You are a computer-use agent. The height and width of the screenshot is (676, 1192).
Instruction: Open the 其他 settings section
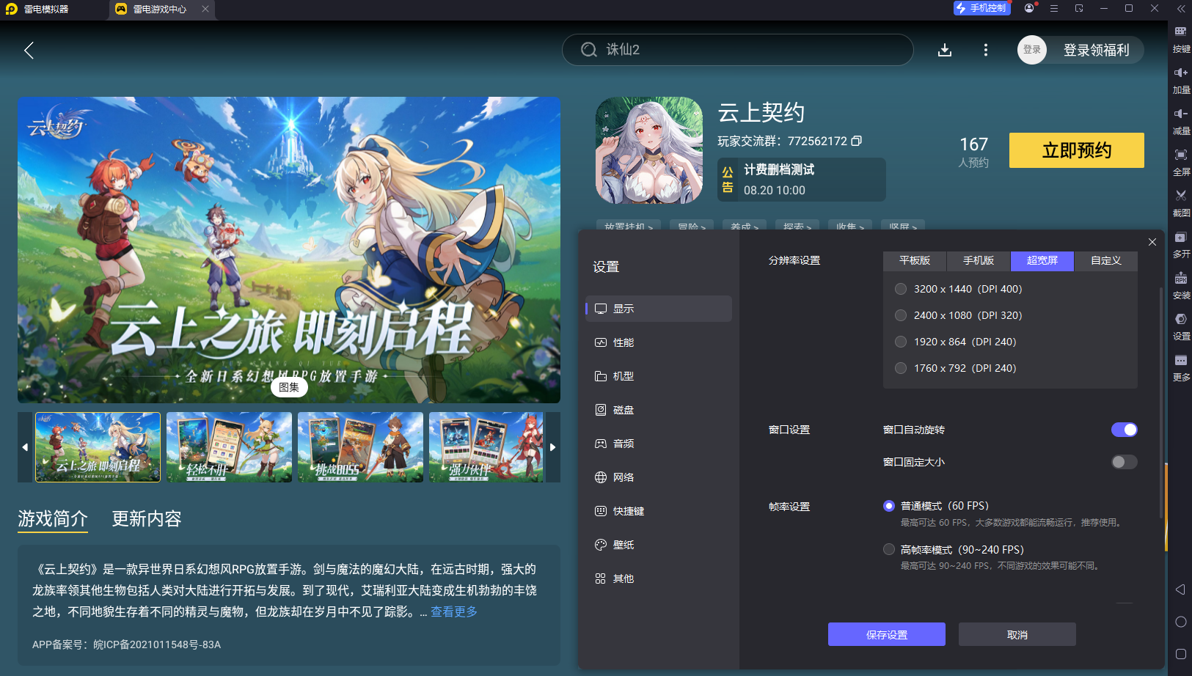[x=659, y=578]
